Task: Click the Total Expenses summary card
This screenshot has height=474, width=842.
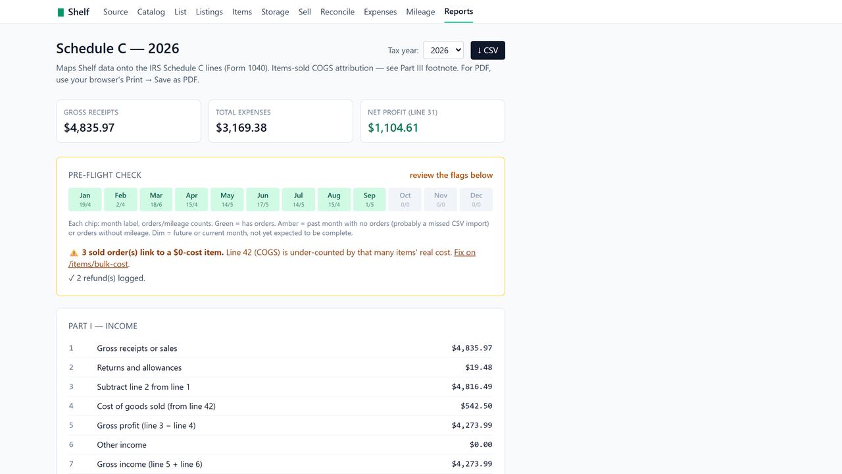Action: 281,121
